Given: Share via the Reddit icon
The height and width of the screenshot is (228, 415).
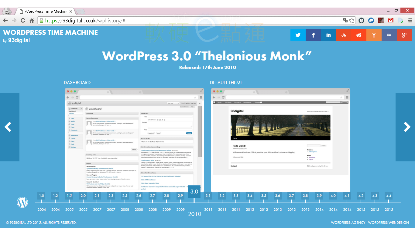Looking at the screenshot, I should (x=359, y=35).
